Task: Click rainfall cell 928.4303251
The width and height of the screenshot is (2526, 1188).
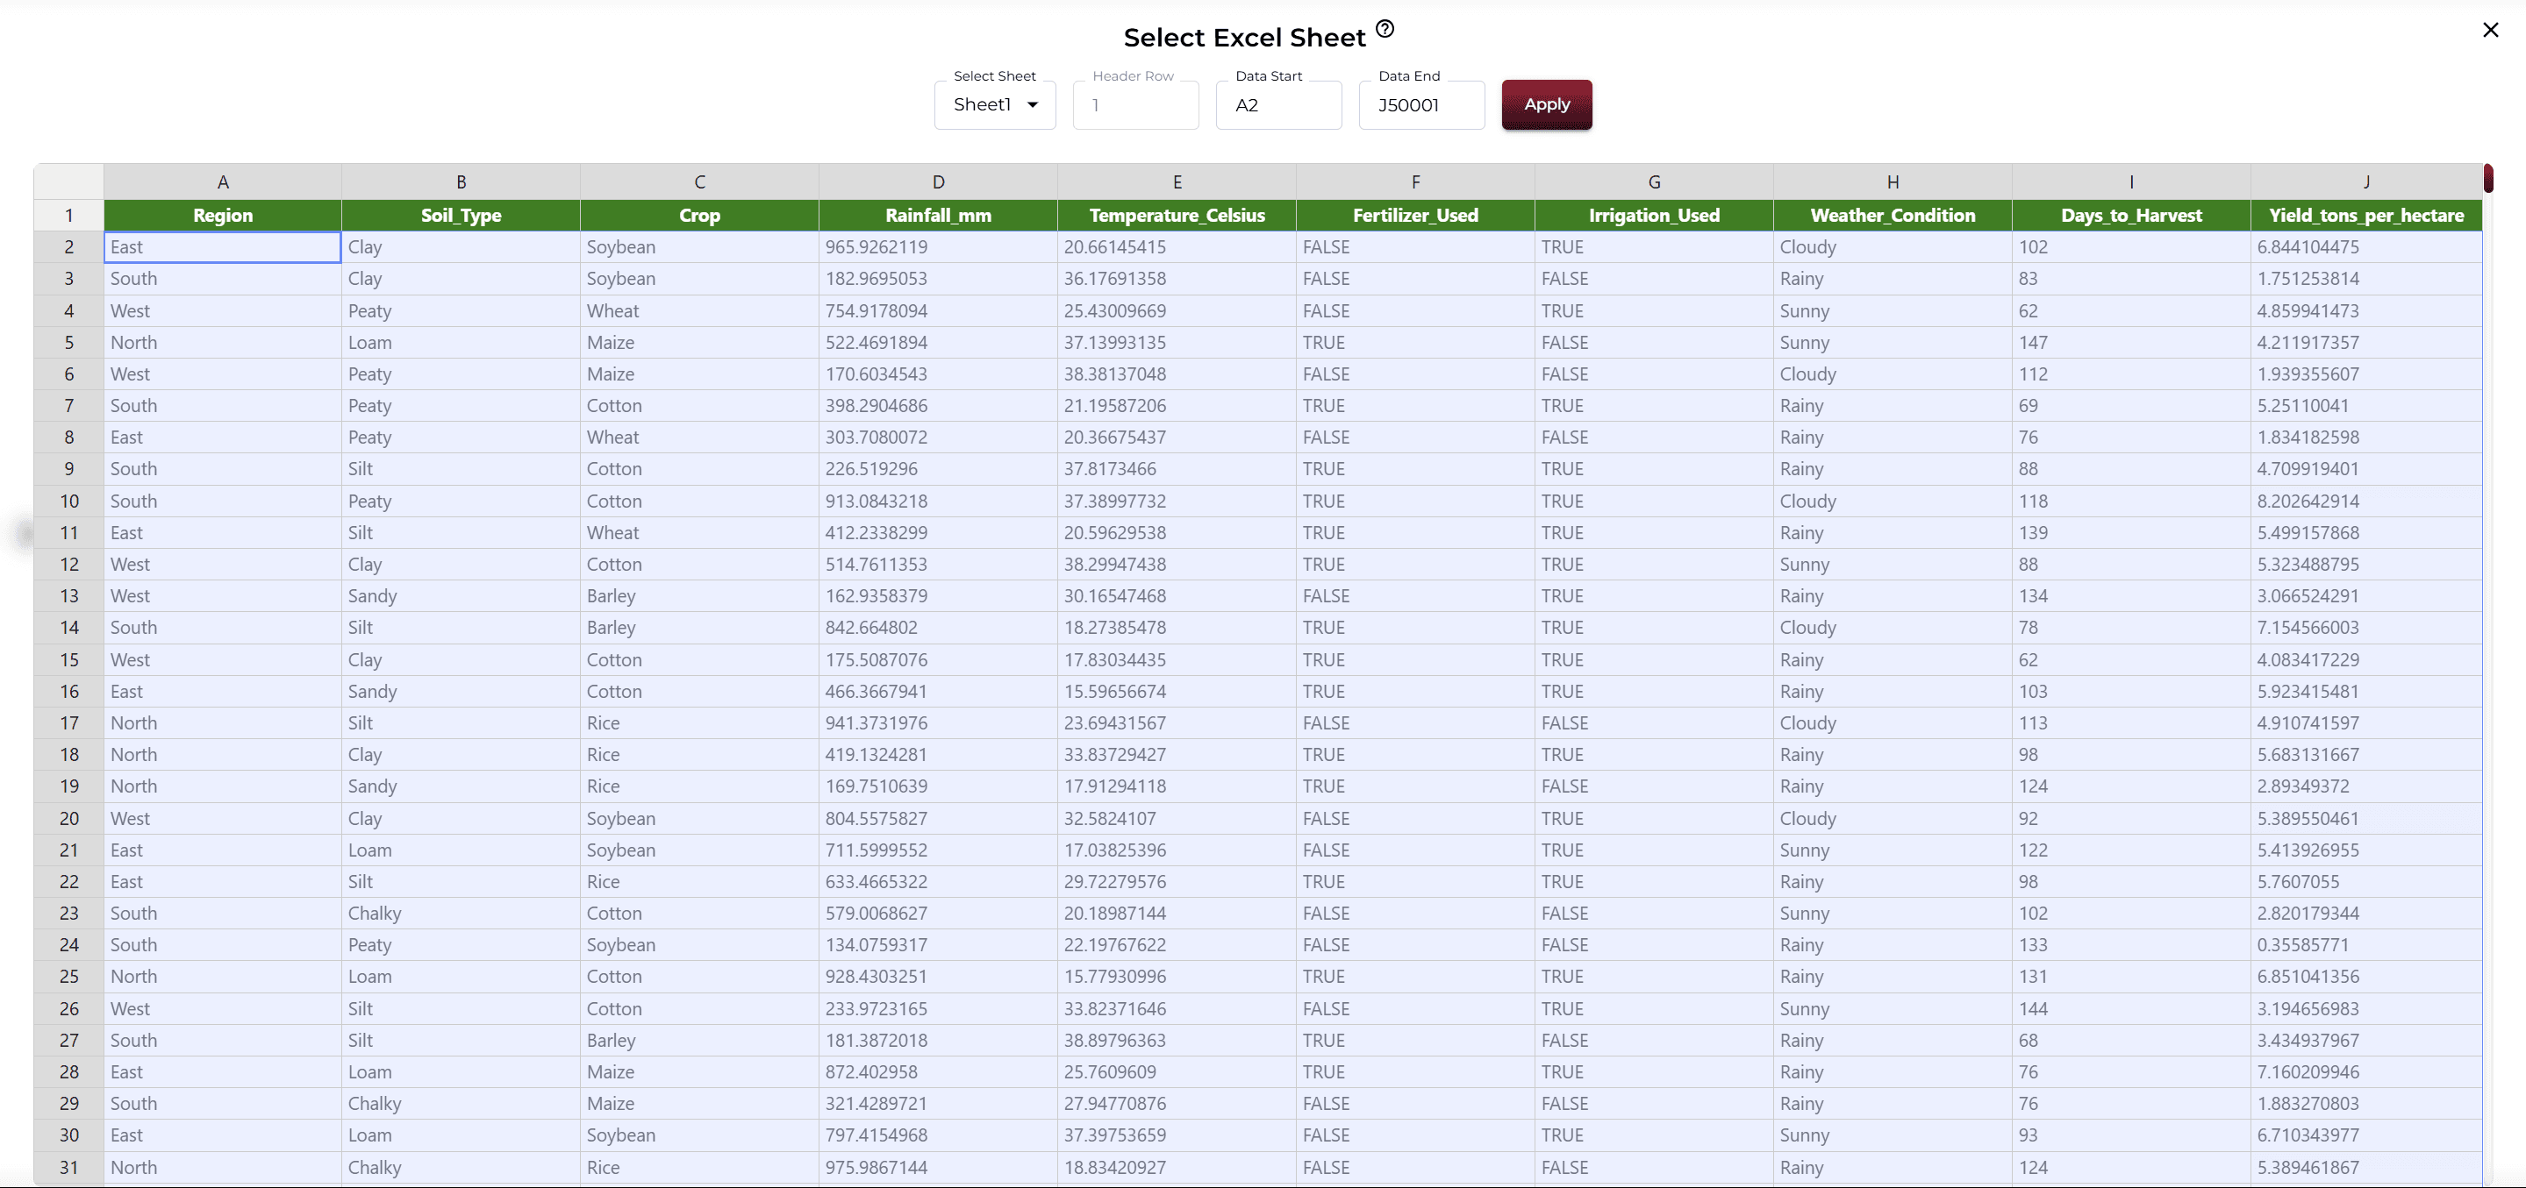Action: click(939, 977)
